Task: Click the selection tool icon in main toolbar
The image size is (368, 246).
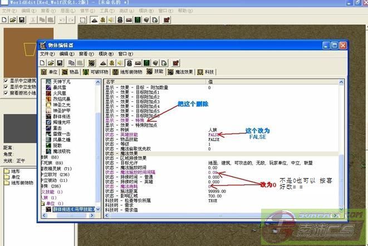Action: (83, 20)
